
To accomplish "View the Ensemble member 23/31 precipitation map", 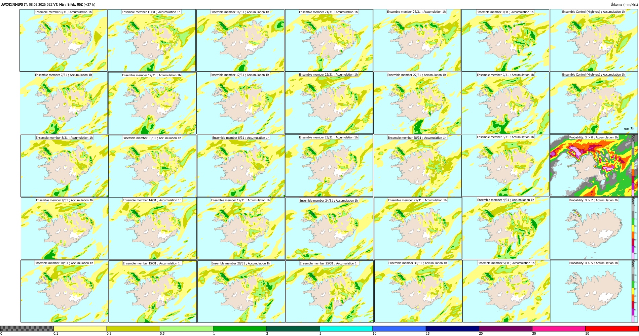I will 329,166.
